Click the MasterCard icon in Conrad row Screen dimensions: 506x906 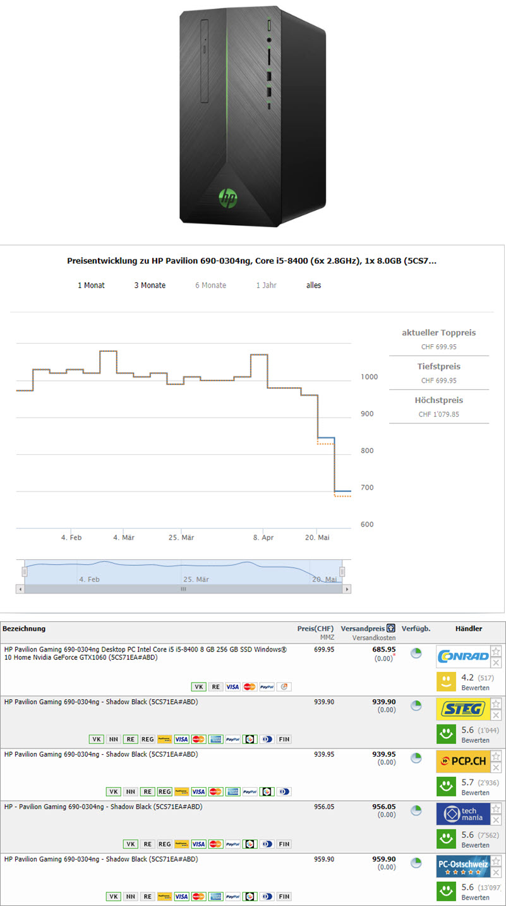(250, 686)
